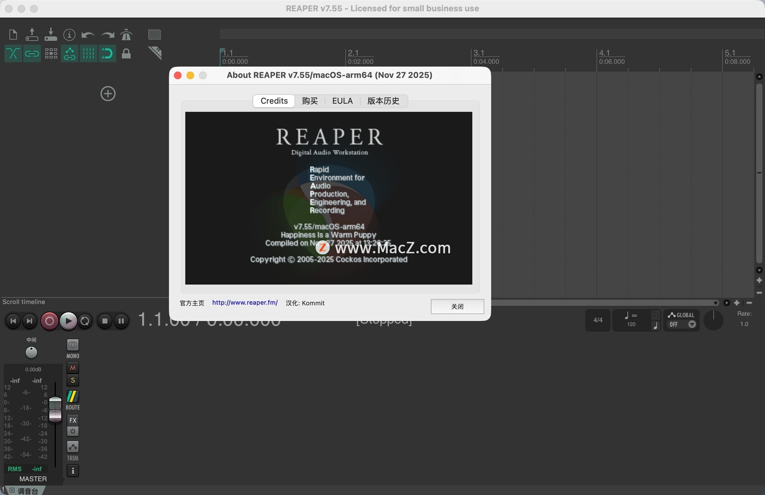Open the http://www.reaper.fm/ link
The image size is (765, 495).
coord(245,302)
